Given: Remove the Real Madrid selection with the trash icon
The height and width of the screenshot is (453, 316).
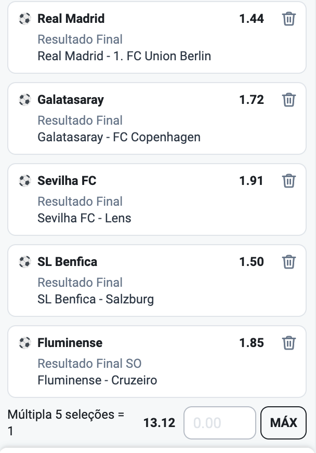Looking at the screenshot, I should point(288,19).
